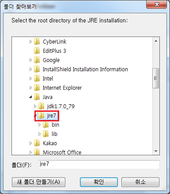This screenshot has width=170, height=194.
Task: Expand the Microsoft Office tree node
Action: tap(30, 153)
